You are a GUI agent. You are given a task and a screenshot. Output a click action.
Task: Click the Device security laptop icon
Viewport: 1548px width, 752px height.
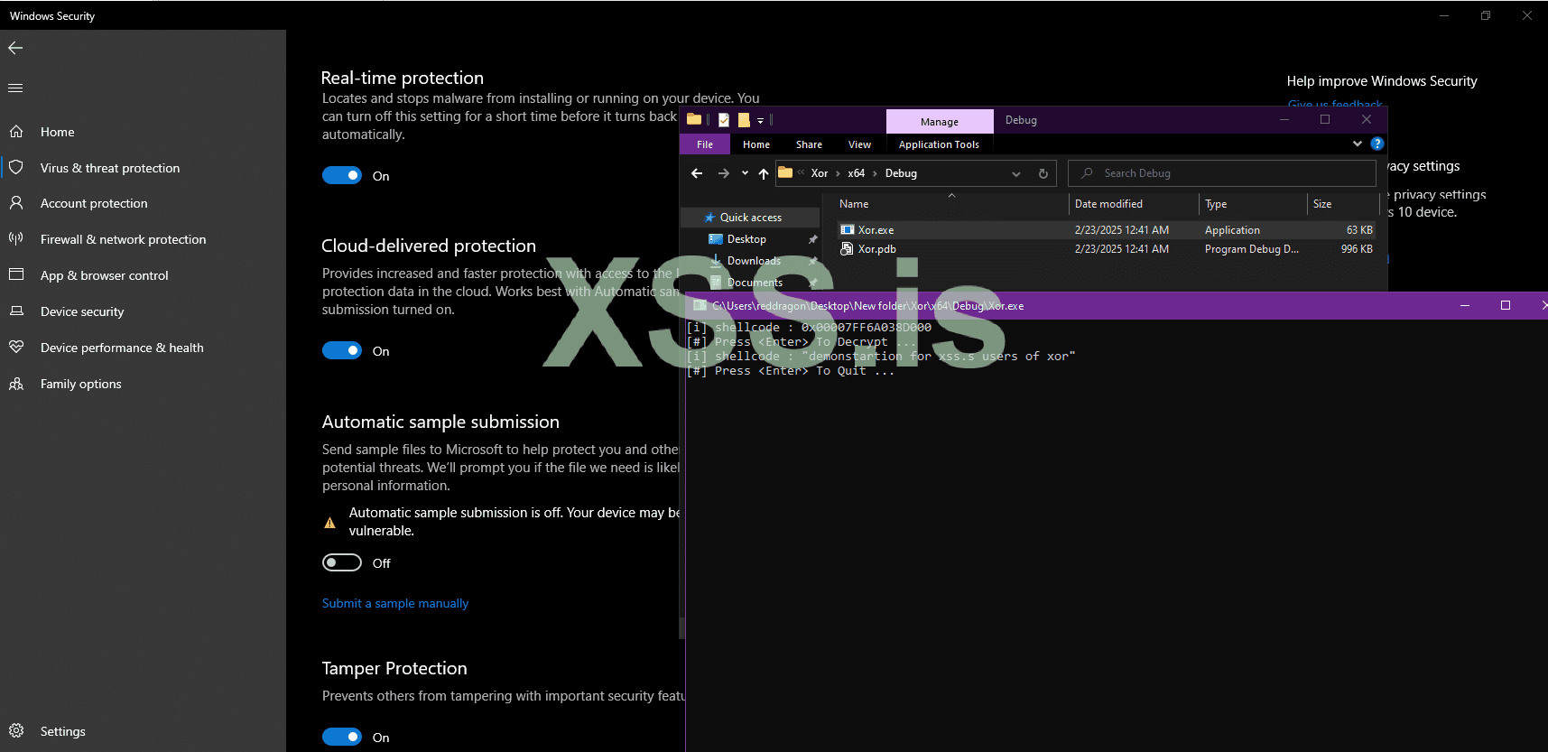[x=16, y=311]
